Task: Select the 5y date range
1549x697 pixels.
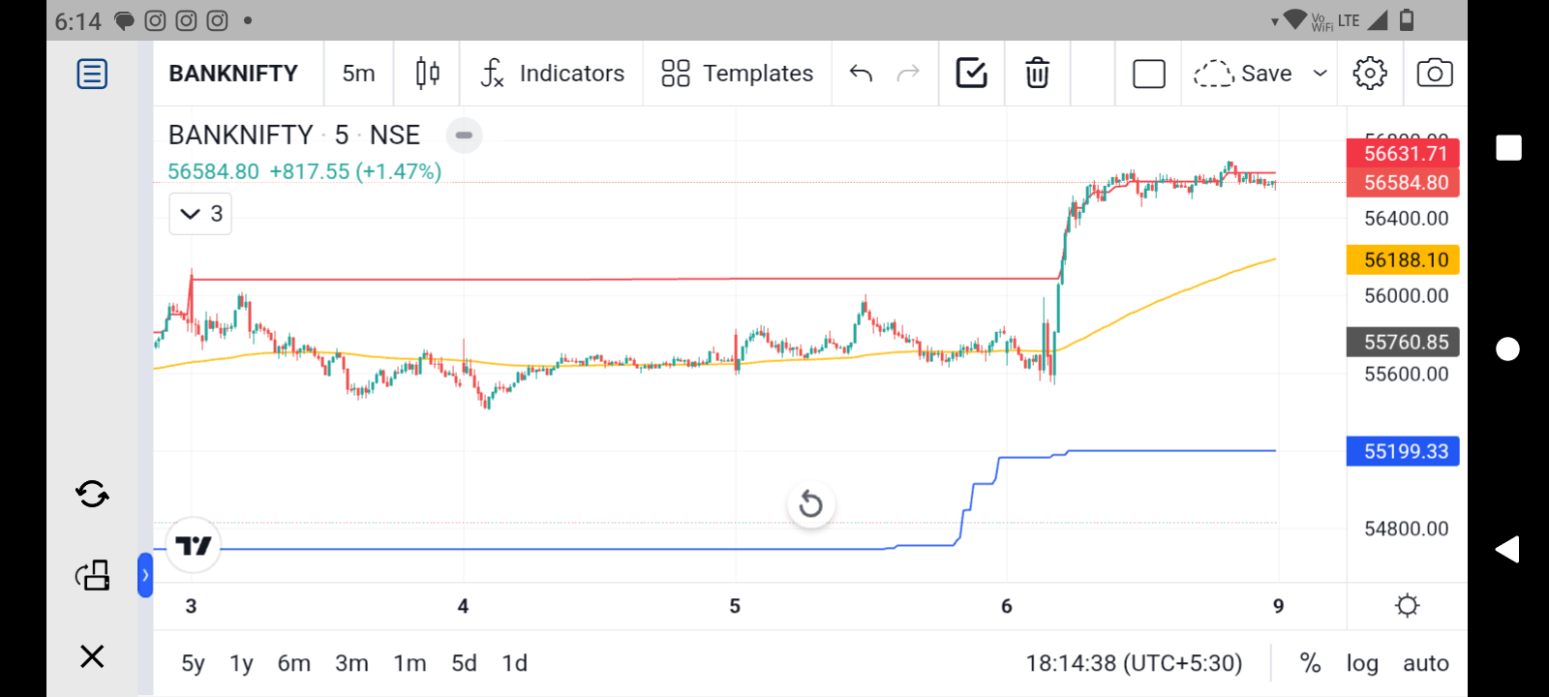Action: click(x=193, y=663)
